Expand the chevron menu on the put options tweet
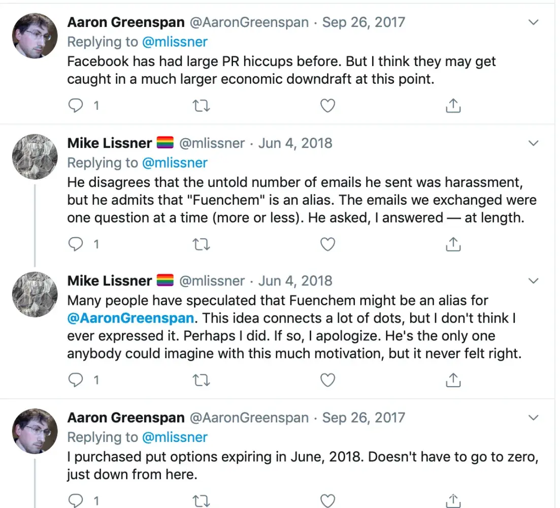The height and width of the screenshot is (508, 560). click(x=533, y=418)
